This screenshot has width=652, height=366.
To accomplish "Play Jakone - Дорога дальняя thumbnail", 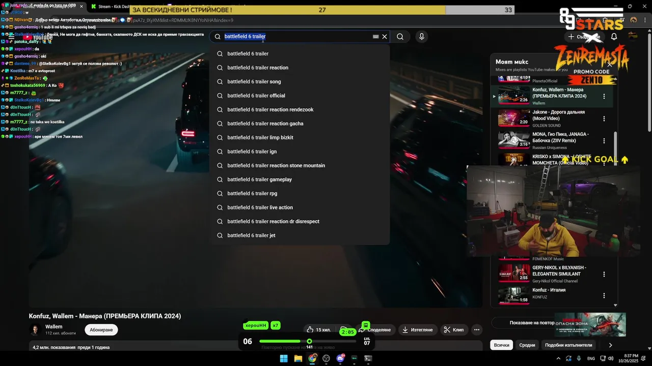I will [x=513, y=117].
